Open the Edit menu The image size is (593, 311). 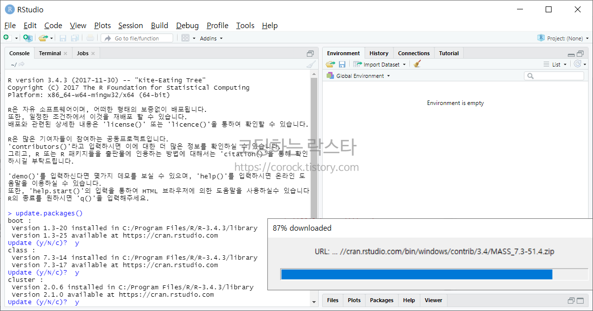click(x=30, y=26)
